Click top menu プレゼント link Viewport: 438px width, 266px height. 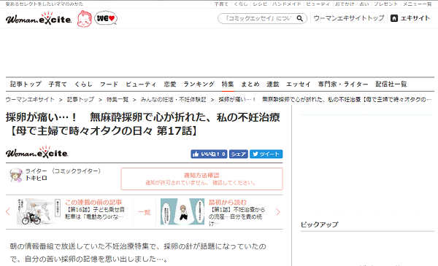[385, 4]
